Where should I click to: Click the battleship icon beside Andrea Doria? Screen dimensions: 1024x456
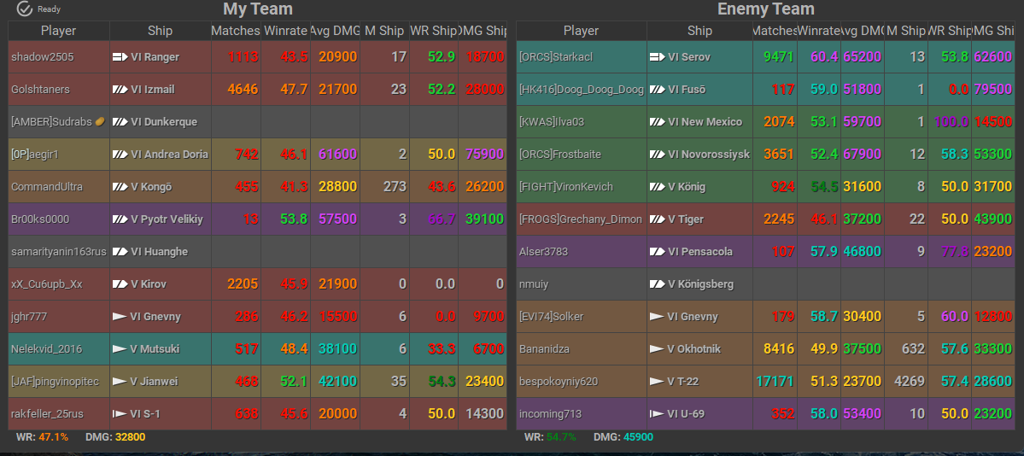point(120,155)
